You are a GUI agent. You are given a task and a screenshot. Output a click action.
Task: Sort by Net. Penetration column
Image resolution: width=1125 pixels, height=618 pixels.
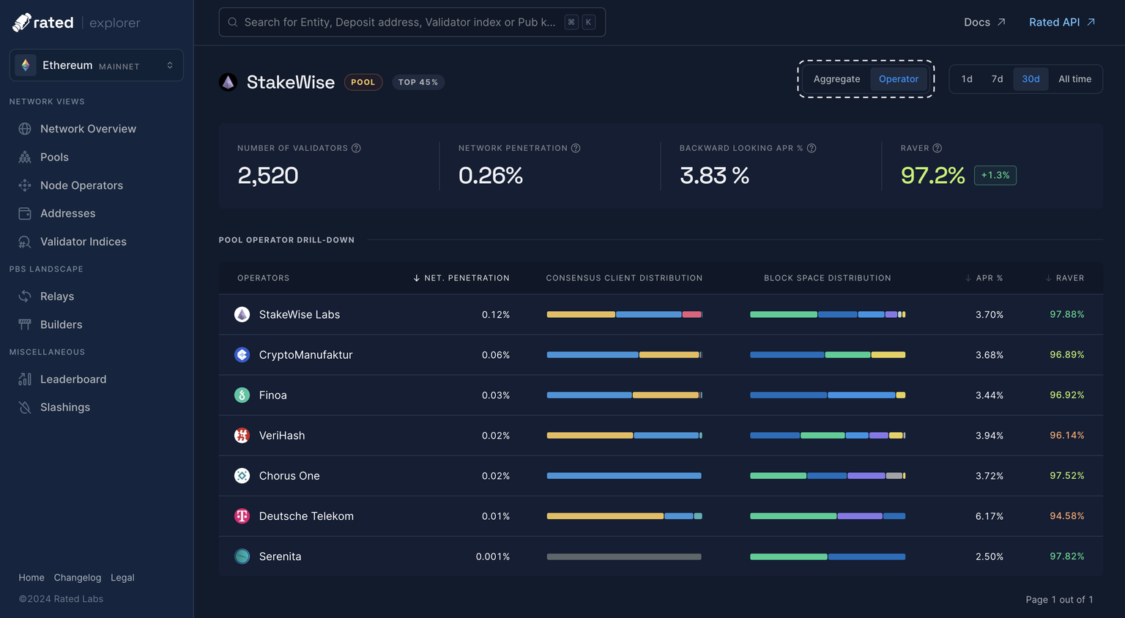coord(461,278)
